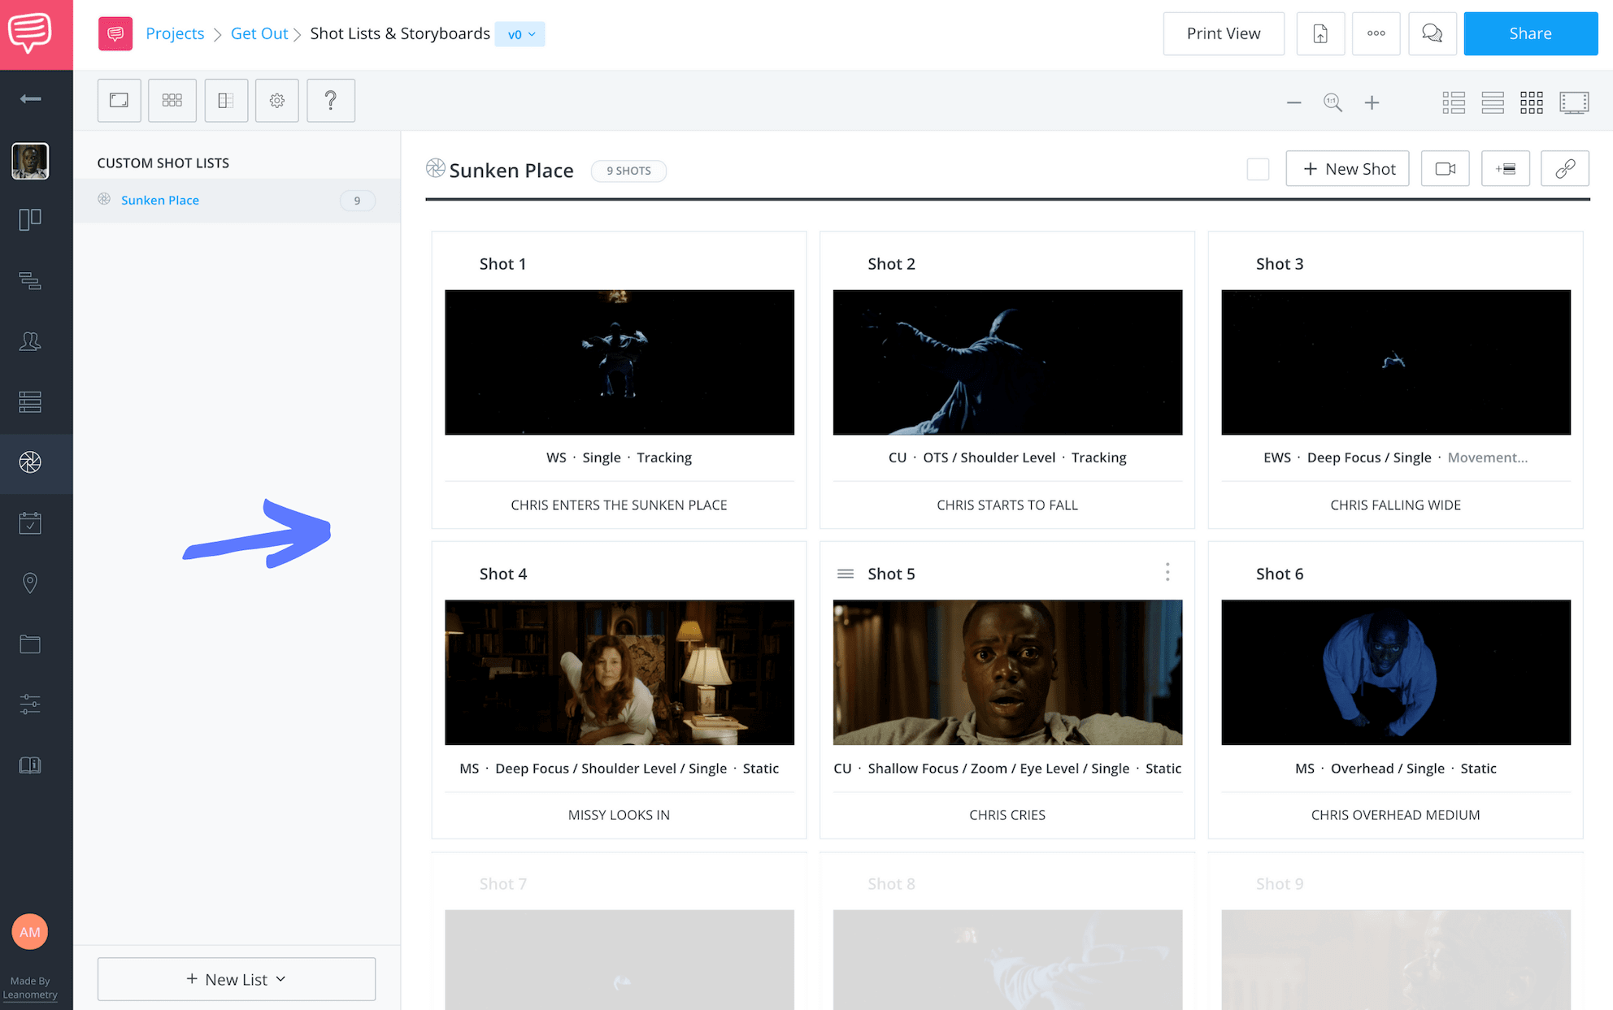Open the cast and contacts sidebar icon
Image resolution: width=1613 pixels, height=1010 pixels.
tap(30, 341)
